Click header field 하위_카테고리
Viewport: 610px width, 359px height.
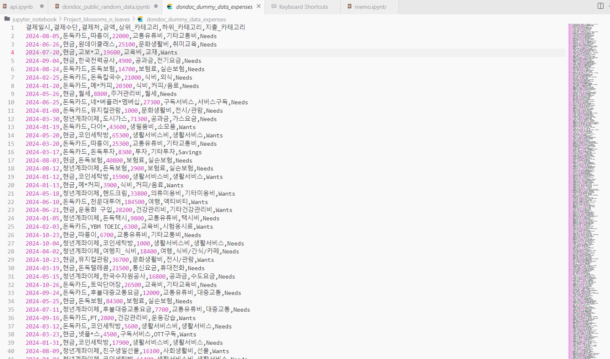182,27
